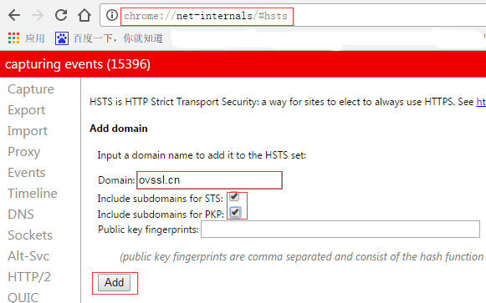Image resolution: width=486 pixels, height=303 pixels.
Task: Toggle Include subdomains for PKP checkbox
Action: (235, 212)
